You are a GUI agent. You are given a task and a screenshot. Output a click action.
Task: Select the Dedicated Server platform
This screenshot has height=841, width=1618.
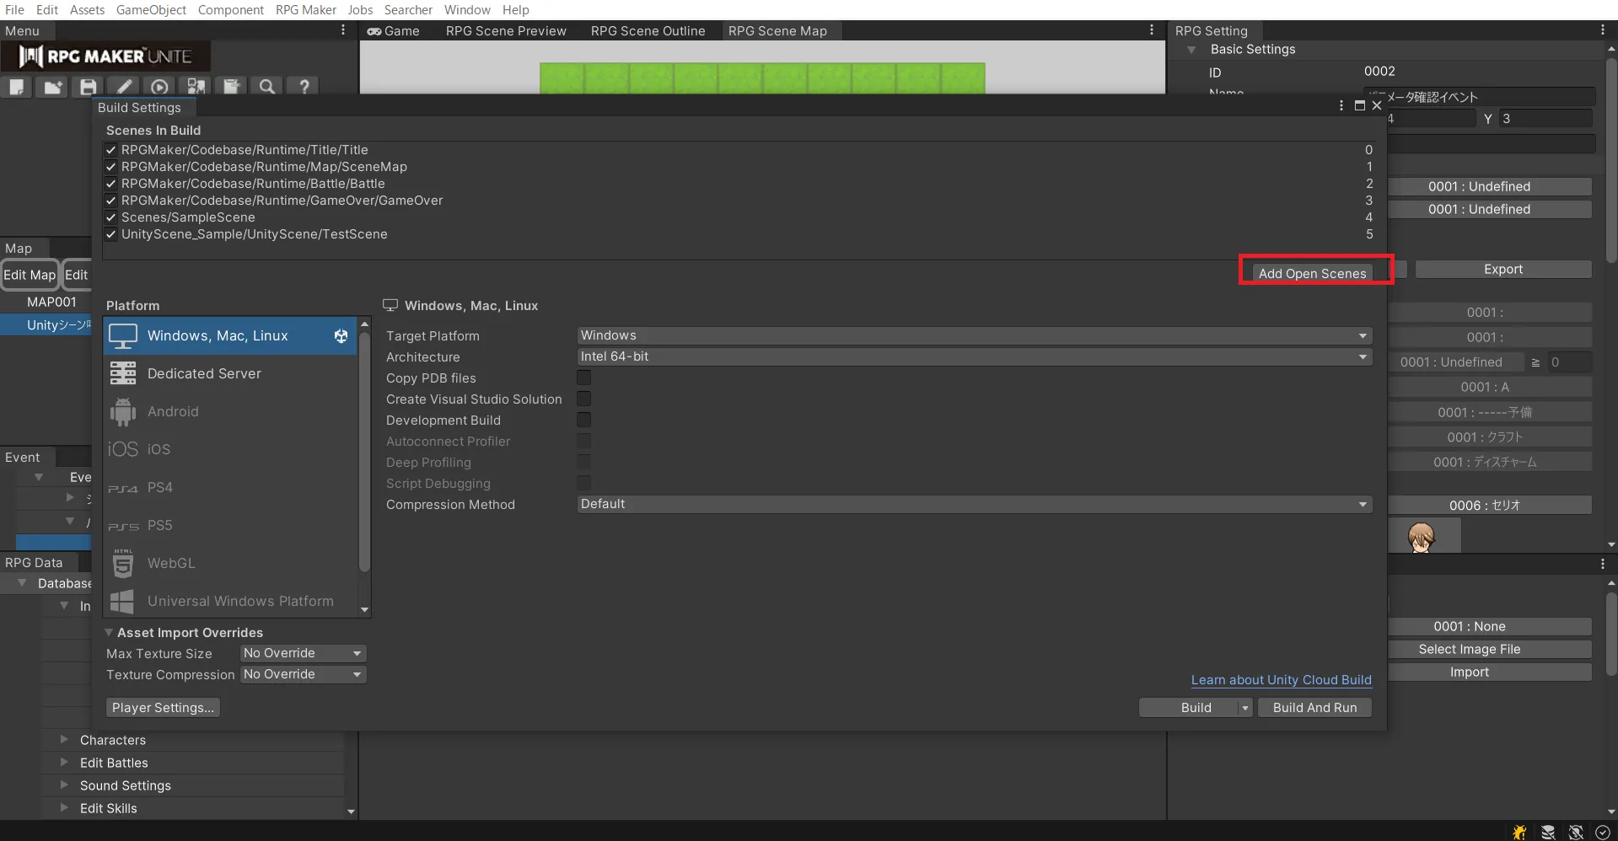[x=204, y=373]
